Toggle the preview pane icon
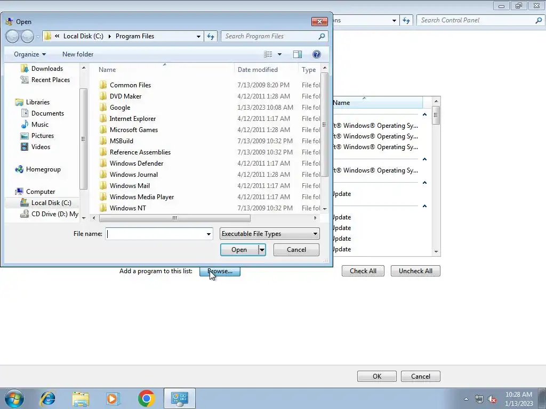The image size is (546, 409). click(298, 54)
